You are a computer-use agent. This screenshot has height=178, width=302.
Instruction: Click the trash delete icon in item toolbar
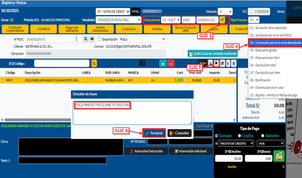pyautogui.click(x=233, y=63)
